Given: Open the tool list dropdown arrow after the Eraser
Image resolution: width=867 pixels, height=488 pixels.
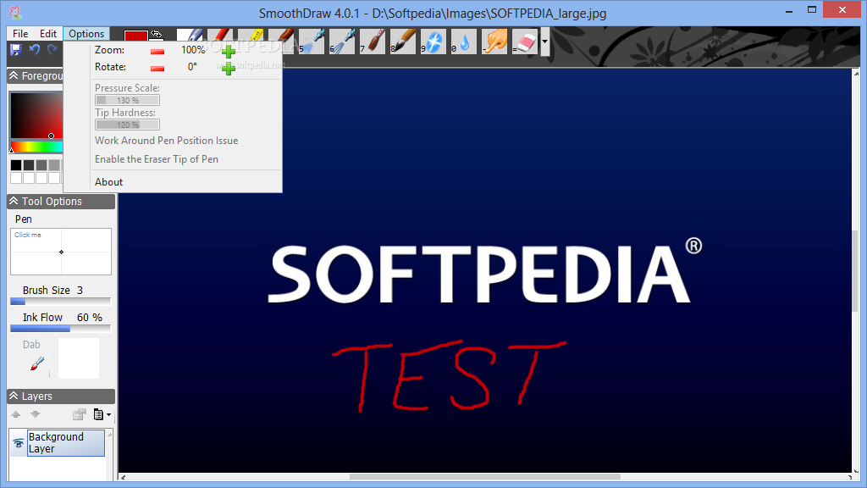Looking at the screenshot, I should click(x=544, y=42).
